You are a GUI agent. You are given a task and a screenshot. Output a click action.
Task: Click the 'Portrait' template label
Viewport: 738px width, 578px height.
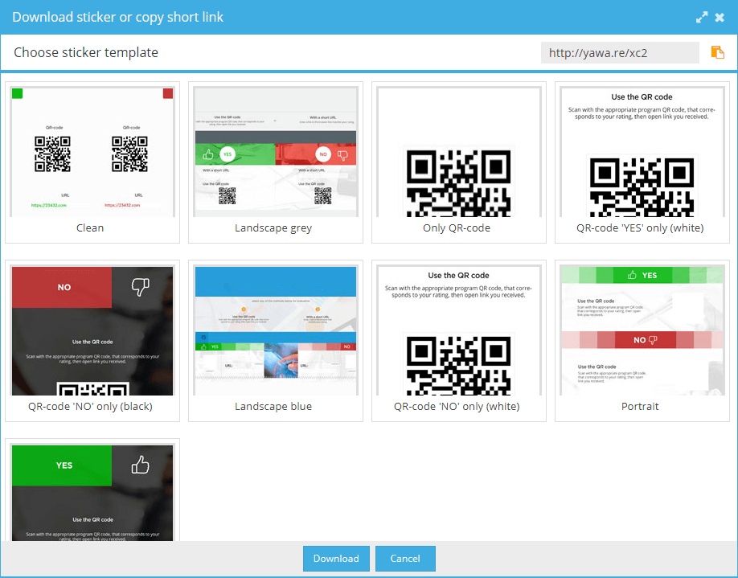coord(640,406)
